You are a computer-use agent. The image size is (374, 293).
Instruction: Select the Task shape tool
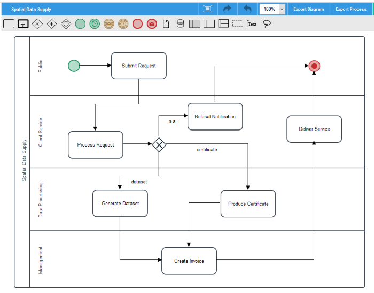(9, 24)
